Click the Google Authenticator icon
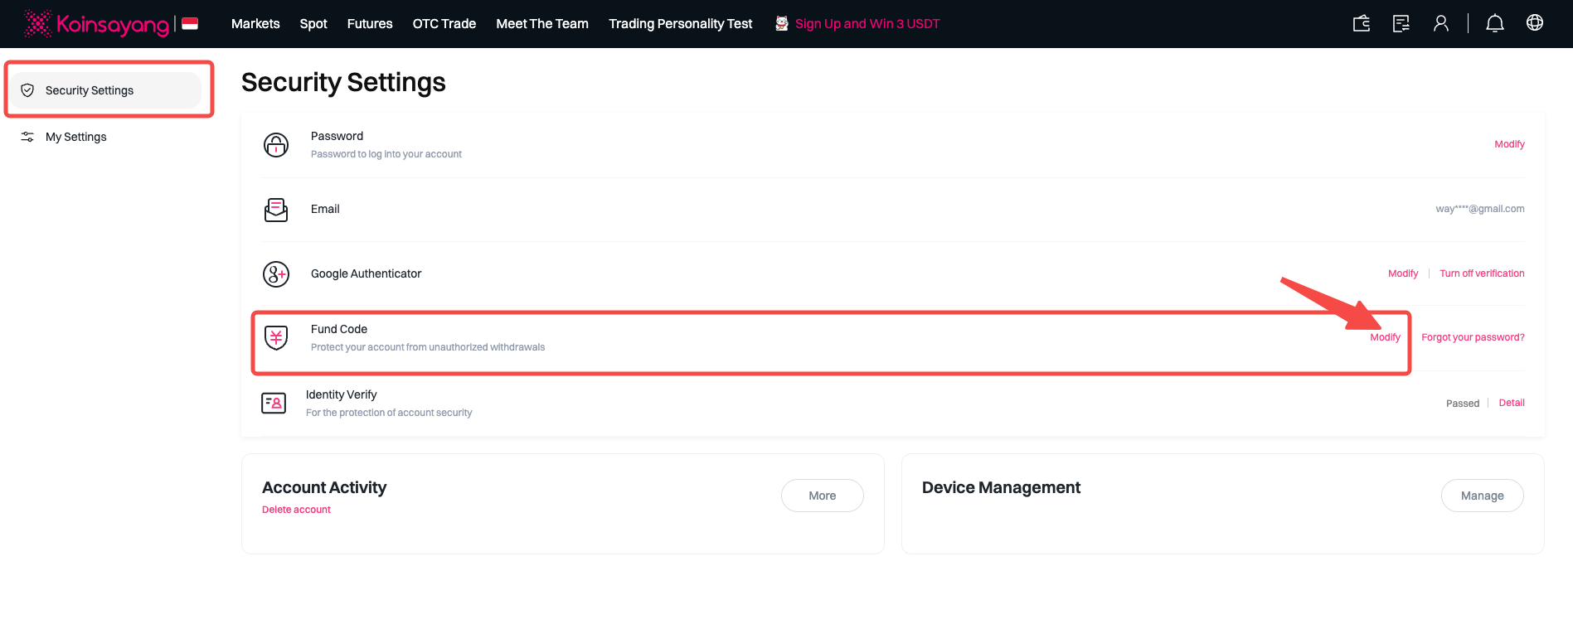Viewport: 1573px width, 624px height. pos(276,273)
